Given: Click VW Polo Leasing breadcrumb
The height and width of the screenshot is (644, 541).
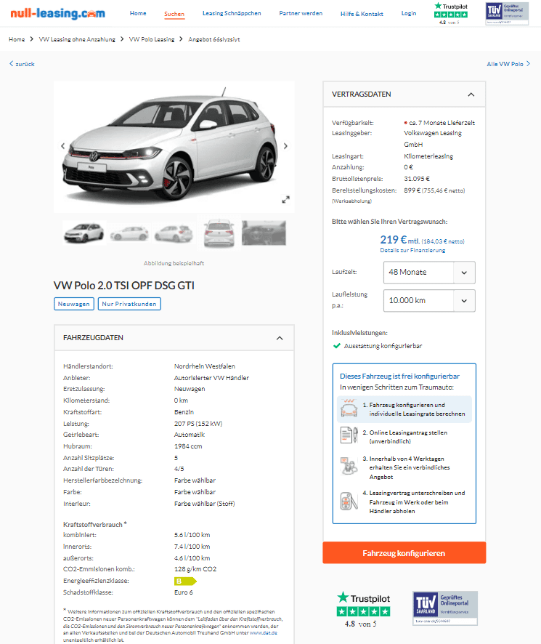Looking at the screenshot, I should click(x=152, y=39).
